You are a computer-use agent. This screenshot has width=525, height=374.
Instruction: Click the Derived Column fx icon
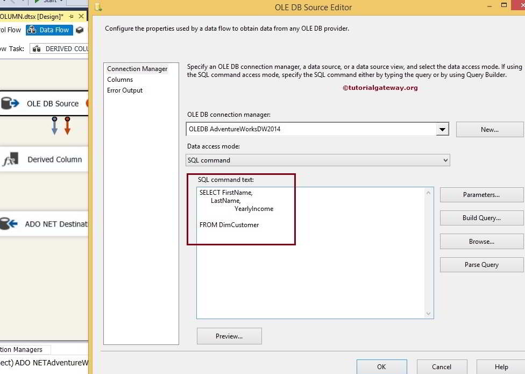(11, 159)
